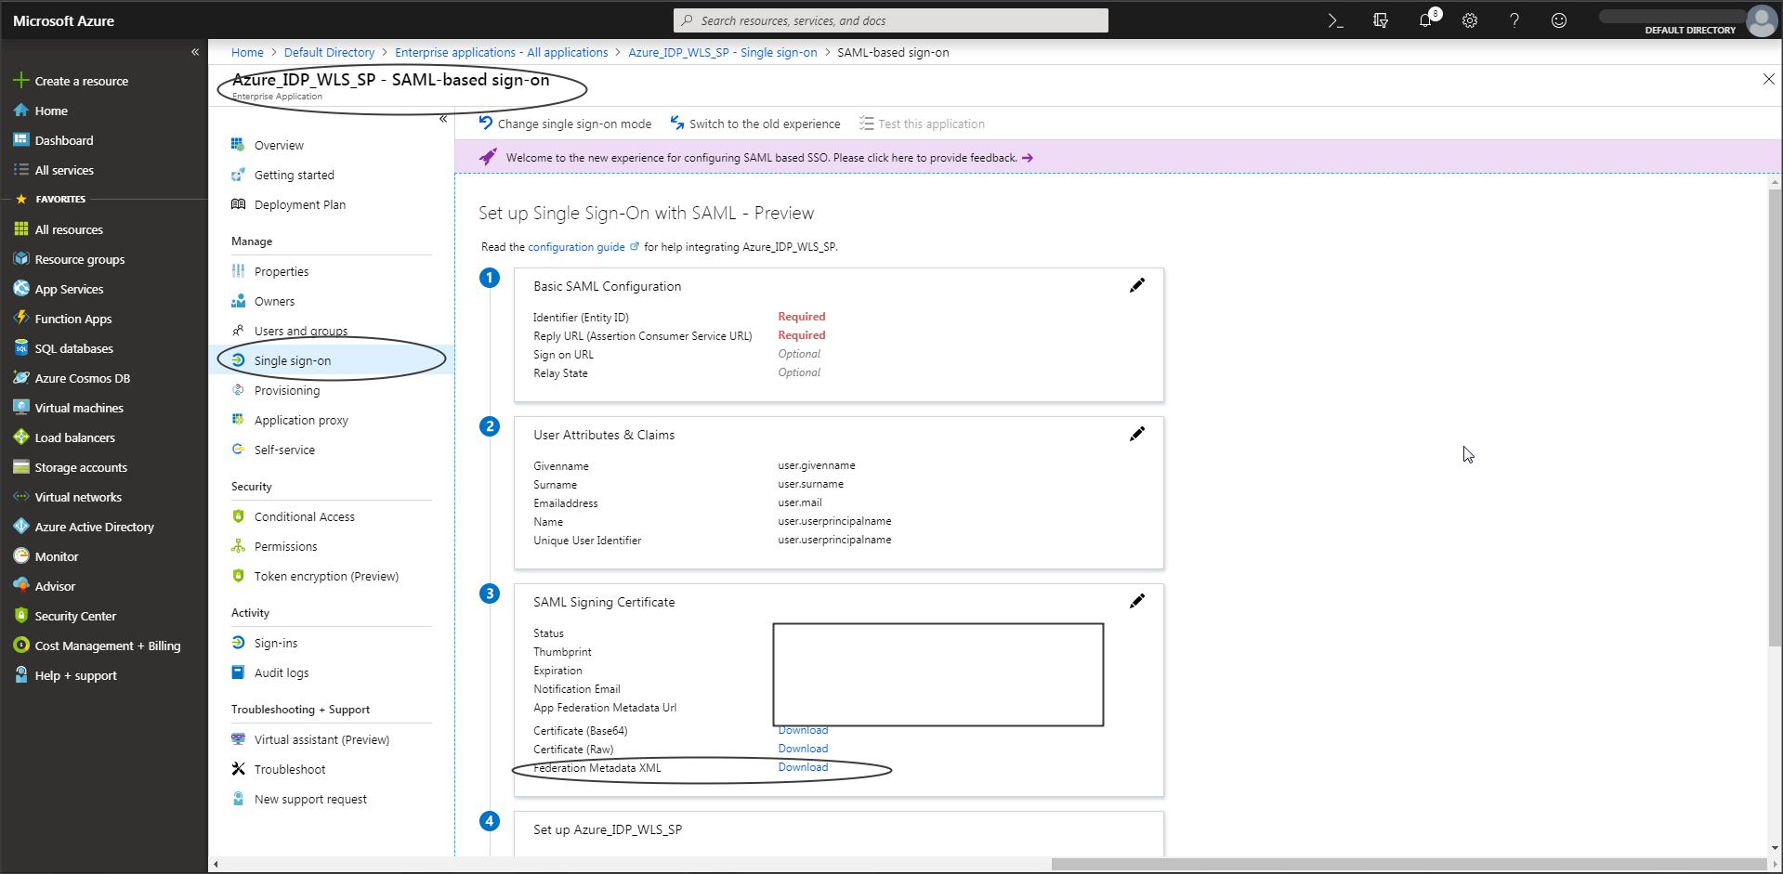Open Token encryption (Preview)
Screen dimensions: 1783x874
[x=326, y=576]
